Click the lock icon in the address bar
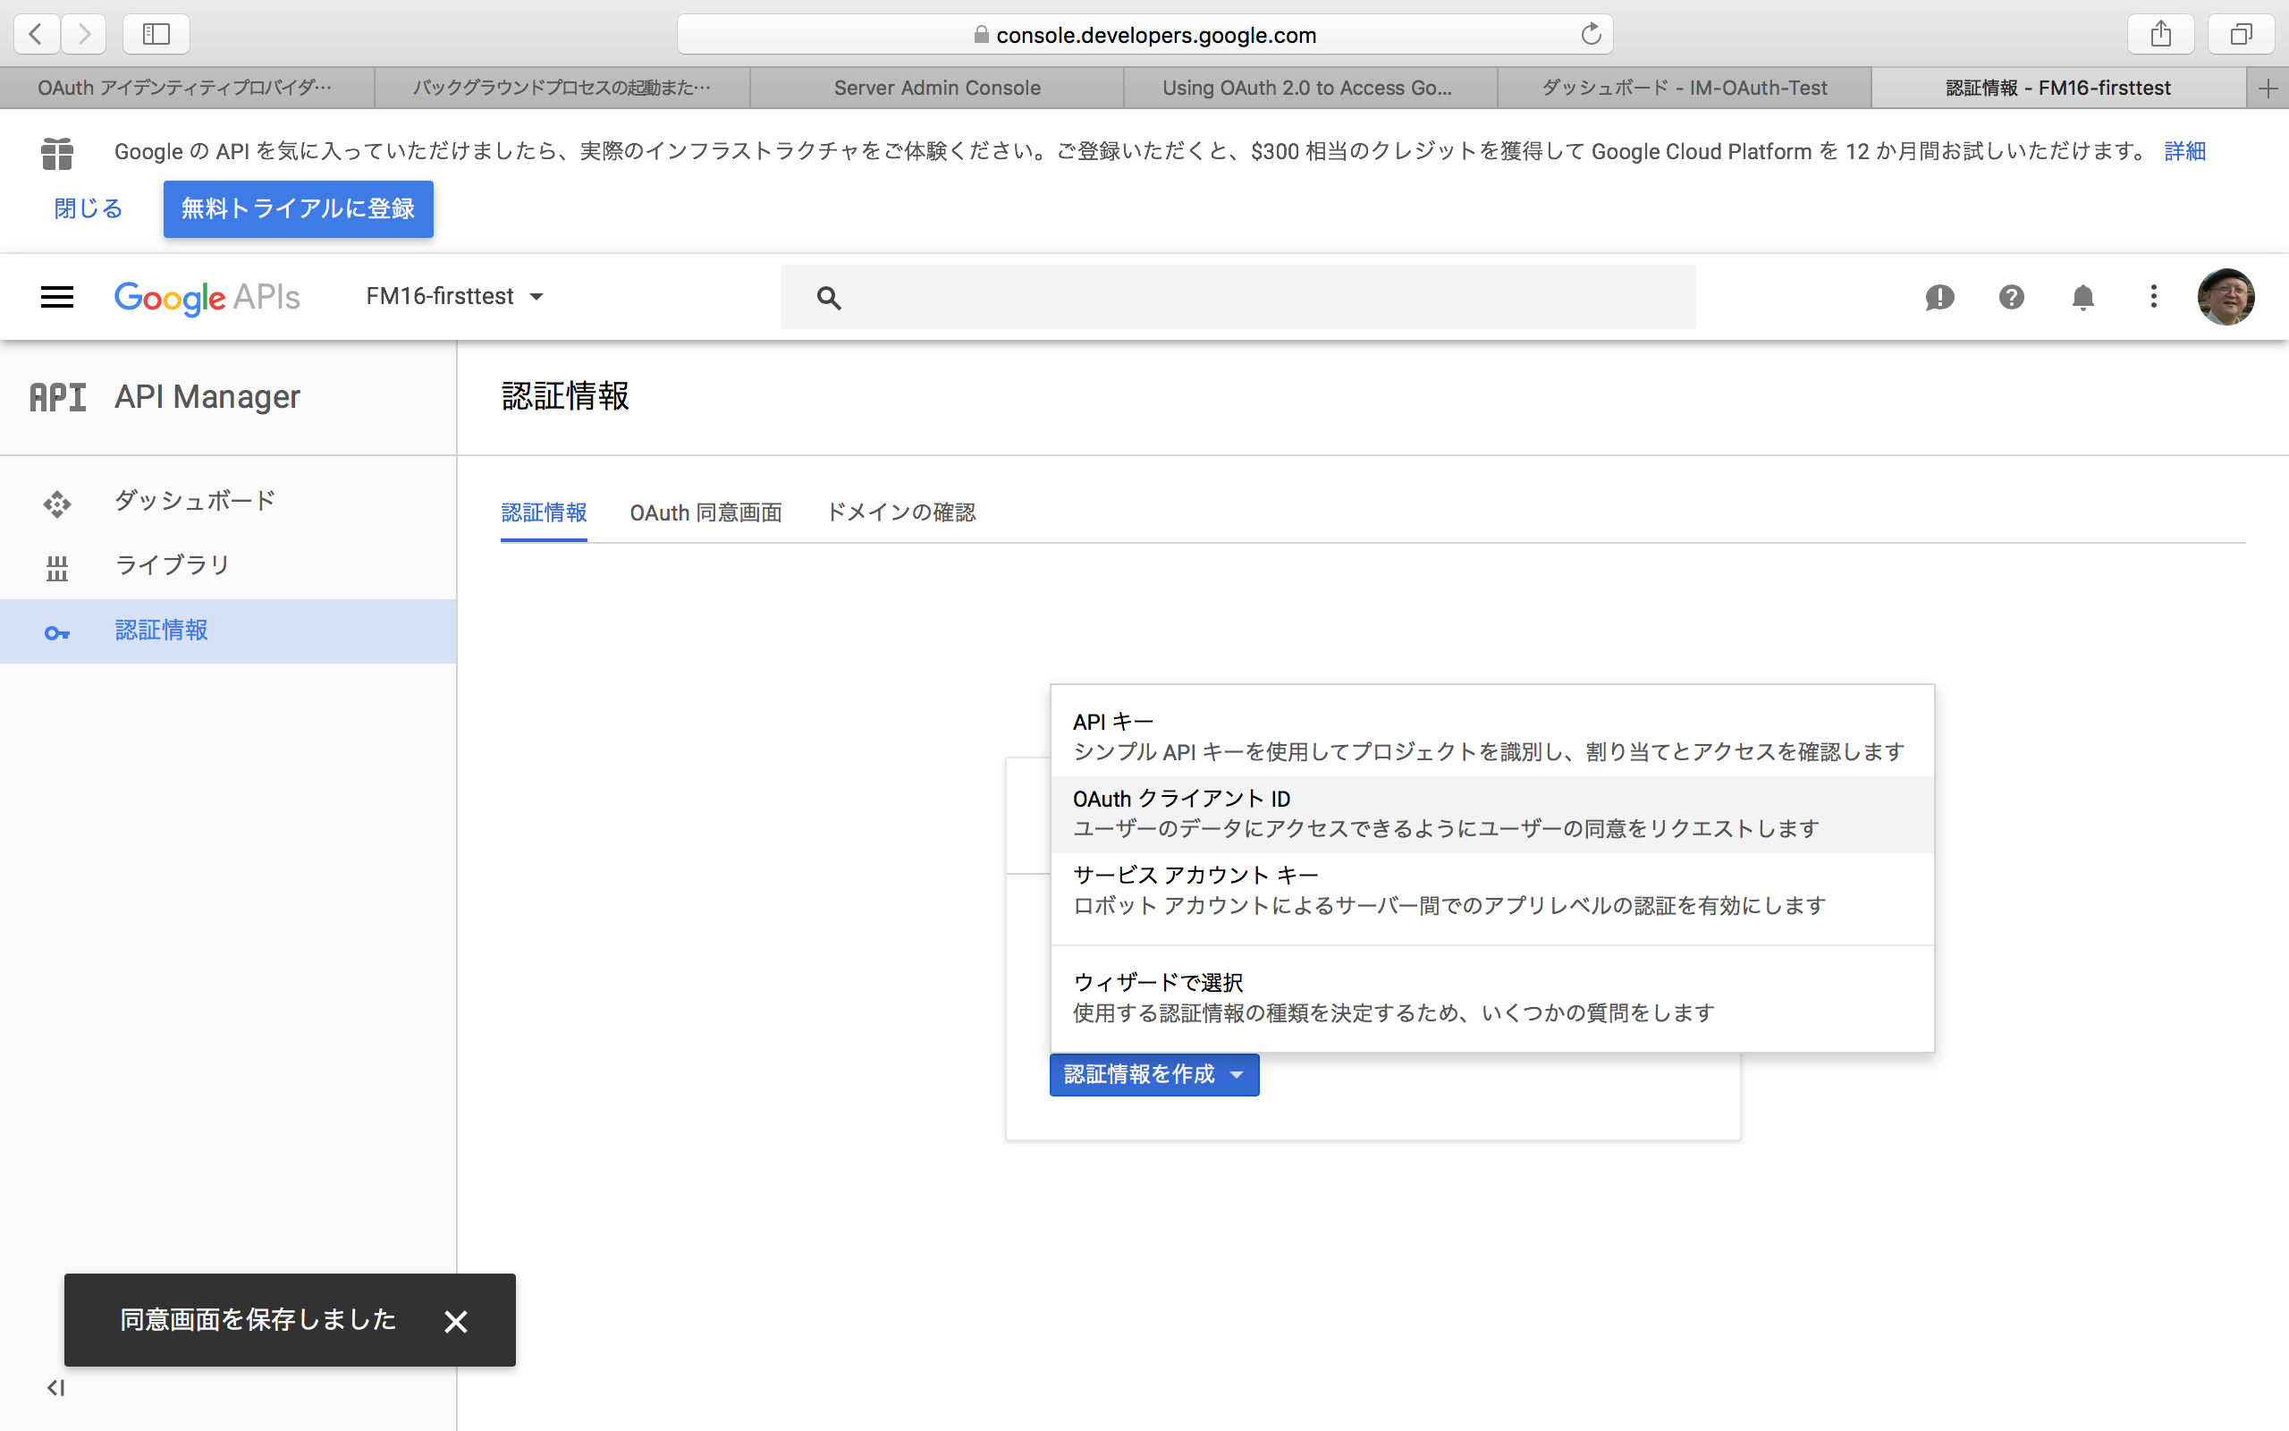Image resolution: width=2289 pixels, height=1431 pixels. pos(981,34)
